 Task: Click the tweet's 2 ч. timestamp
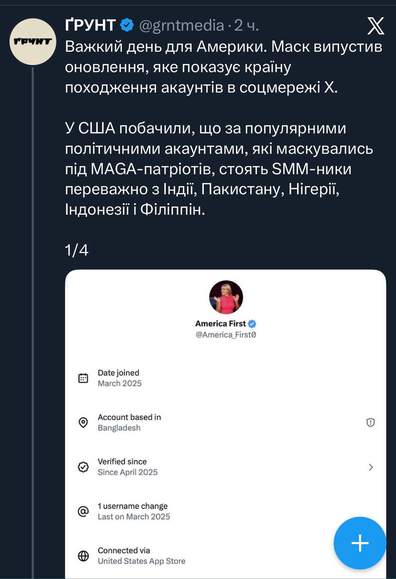click(246, 25)
